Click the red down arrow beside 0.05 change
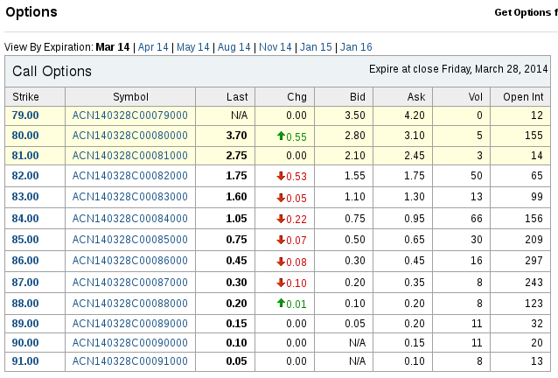 (x=281, y=198)
